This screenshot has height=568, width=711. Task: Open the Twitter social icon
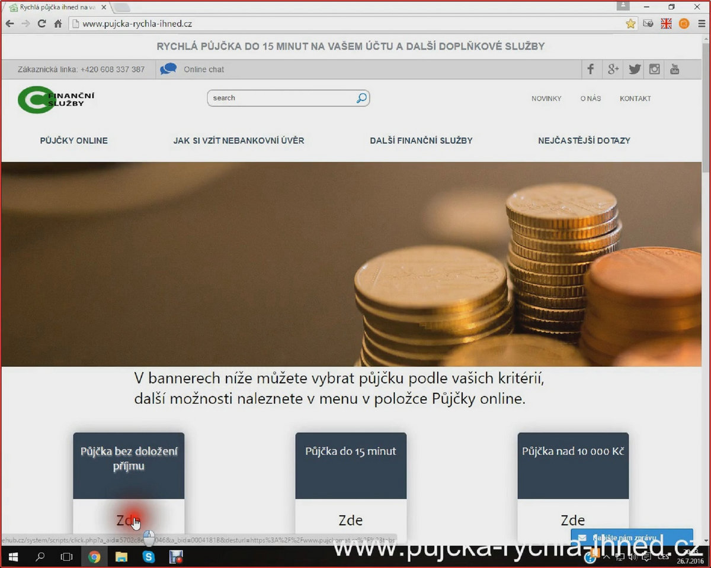coord(635,69)
